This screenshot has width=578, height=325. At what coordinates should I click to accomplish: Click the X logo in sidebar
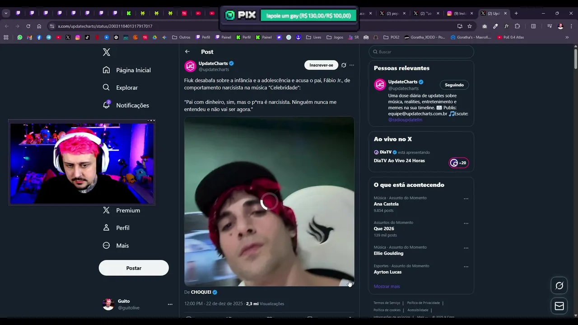[x=107, y=52]
